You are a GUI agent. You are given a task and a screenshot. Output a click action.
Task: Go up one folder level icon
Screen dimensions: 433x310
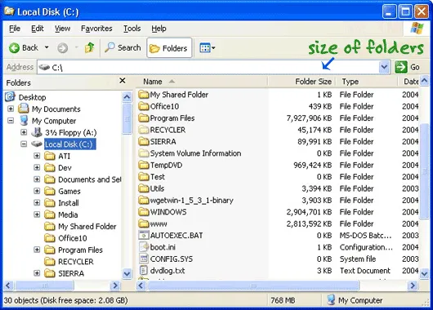(x=90, y=47)
